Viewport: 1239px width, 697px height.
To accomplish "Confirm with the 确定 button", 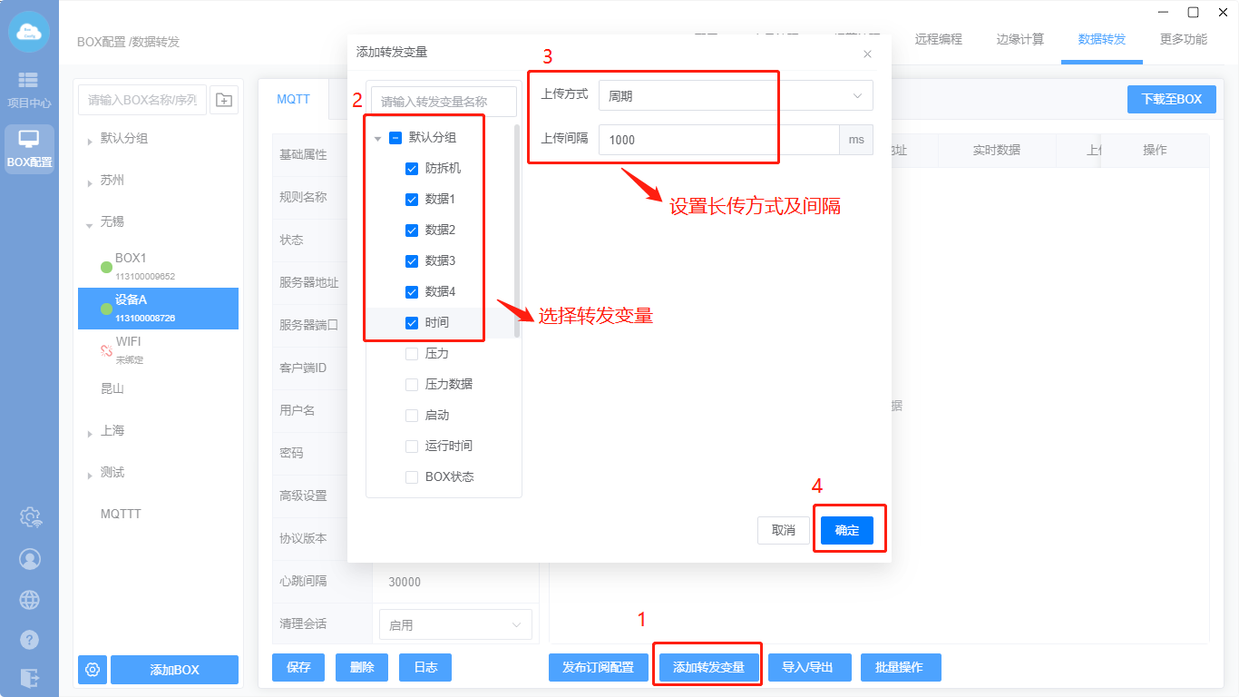I will point(846,531).
